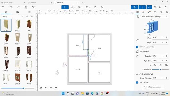Open the shopping cart icon

click(33, 7)
